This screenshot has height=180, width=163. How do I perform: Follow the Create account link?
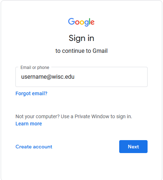tap(34, 147)
